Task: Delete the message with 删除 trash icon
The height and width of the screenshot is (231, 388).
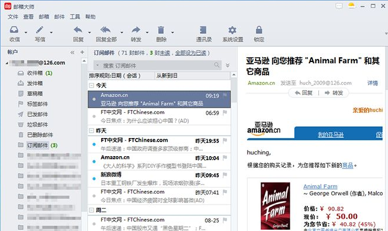Action: 161,30
